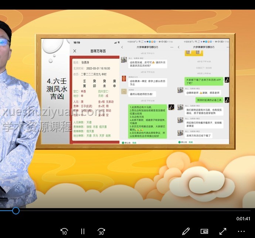Switch to mini view mode

pos(204,231)
